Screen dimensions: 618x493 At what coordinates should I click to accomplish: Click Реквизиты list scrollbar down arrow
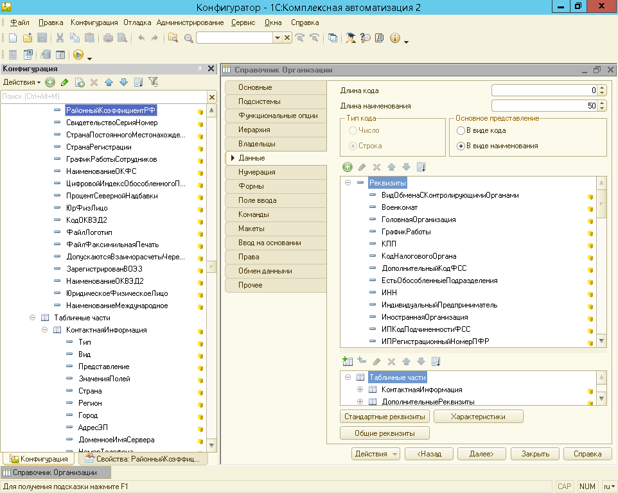[601, 341]
